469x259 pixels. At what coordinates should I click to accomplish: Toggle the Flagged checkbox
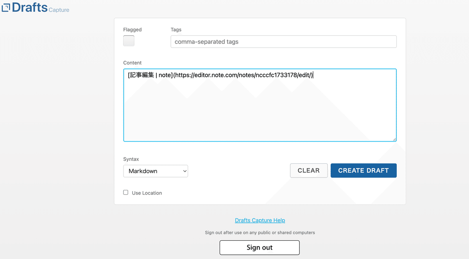129,41
